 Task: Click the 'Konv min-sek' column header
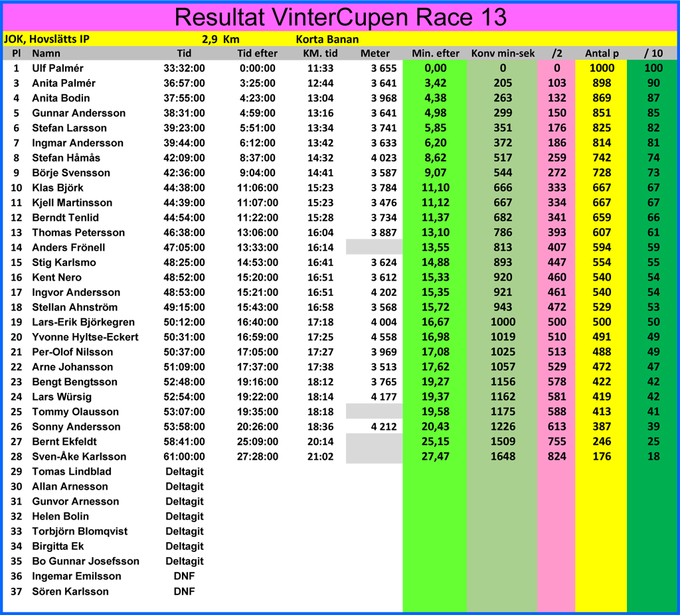tap(503, 53)
